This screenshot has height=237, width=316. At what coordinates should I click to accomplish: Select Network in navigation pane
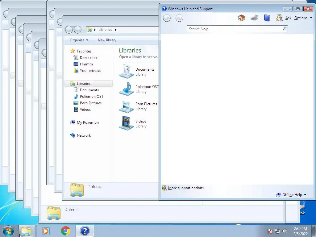(84, 135)
